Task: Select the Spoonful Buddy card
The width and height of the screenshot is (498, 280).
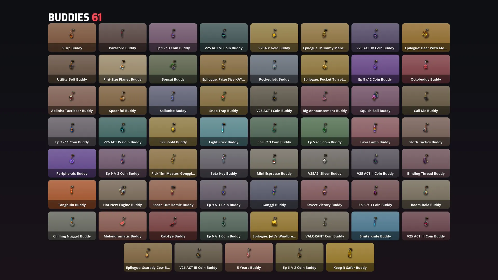Action: 122,100
